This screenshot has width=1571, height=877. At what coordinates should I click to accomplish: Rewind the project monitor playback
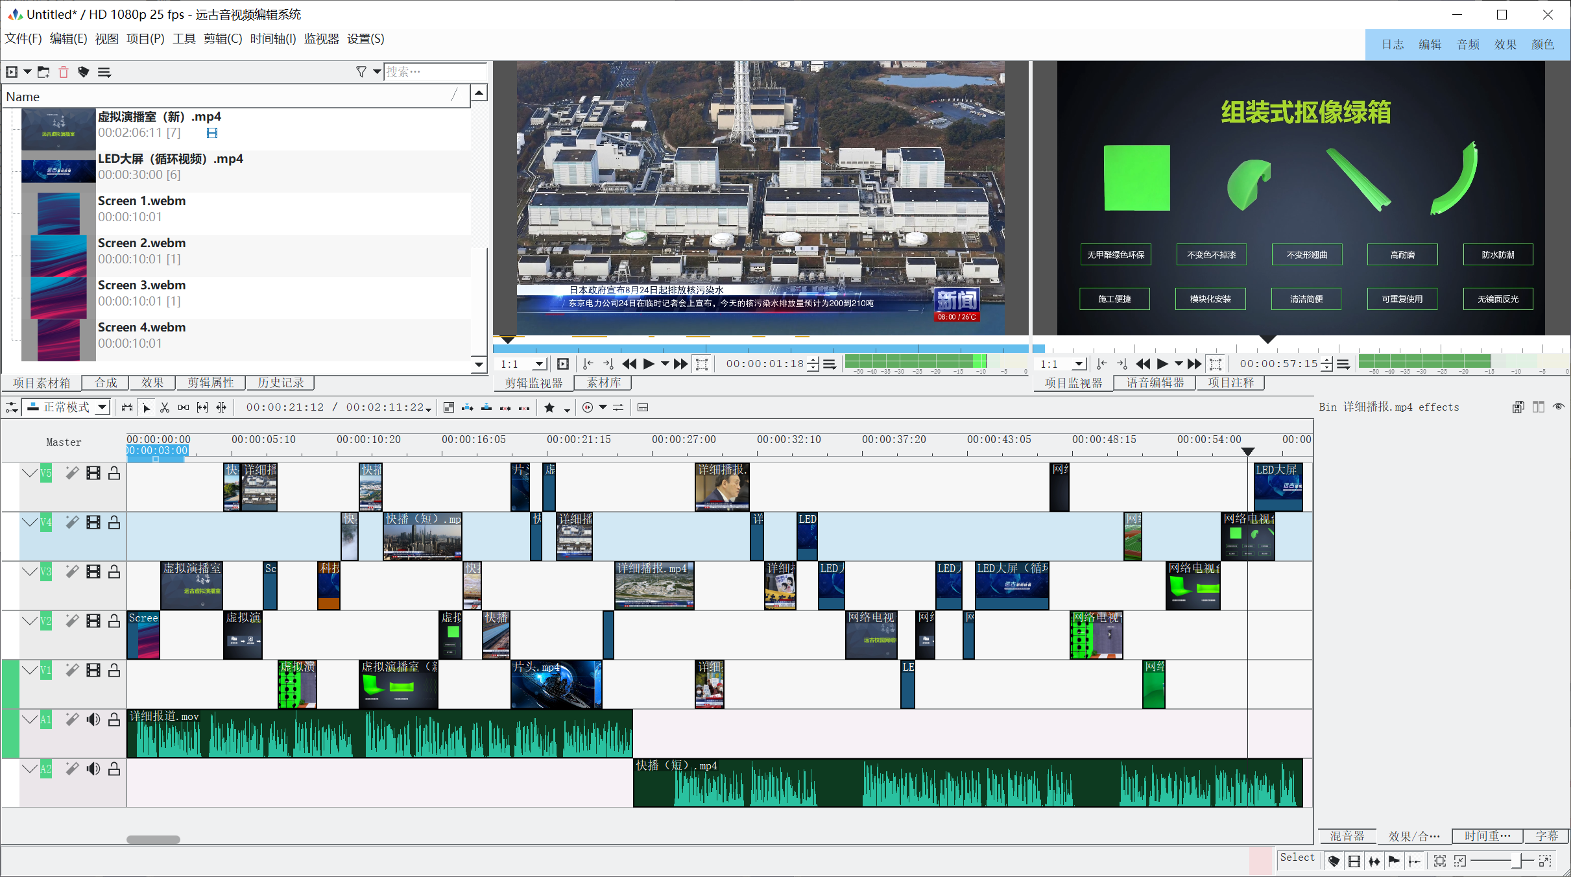coord(1144,364)
